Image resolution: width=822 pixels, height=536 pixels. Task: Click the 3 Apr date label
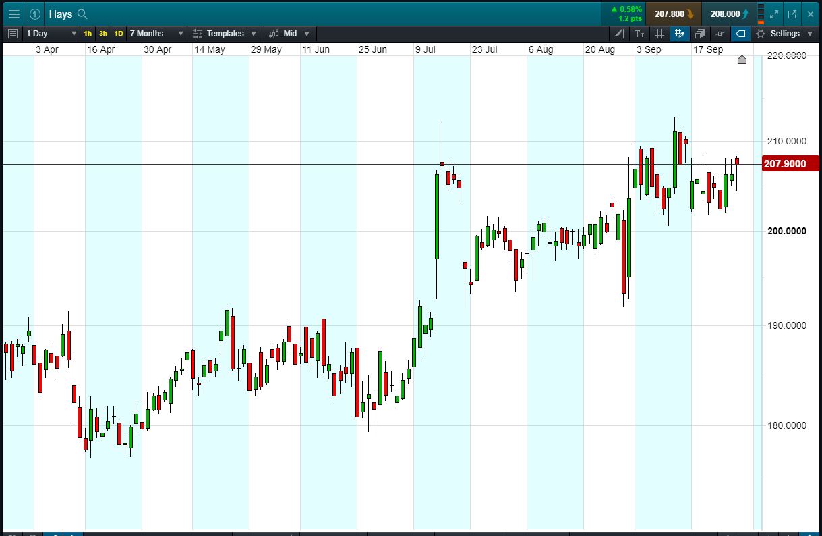pos(47,49)
